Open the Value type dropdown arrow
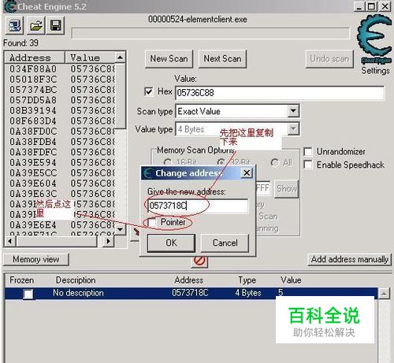 point(293,128)
